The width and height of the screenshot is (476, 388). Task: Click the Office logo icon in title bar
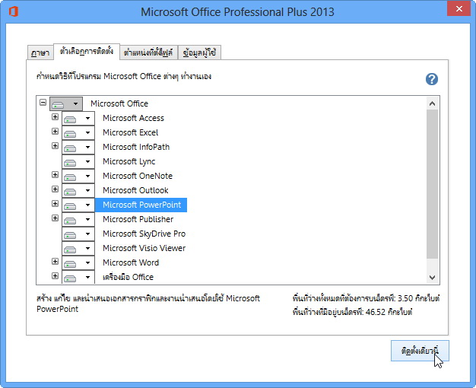tap(14, 12)
